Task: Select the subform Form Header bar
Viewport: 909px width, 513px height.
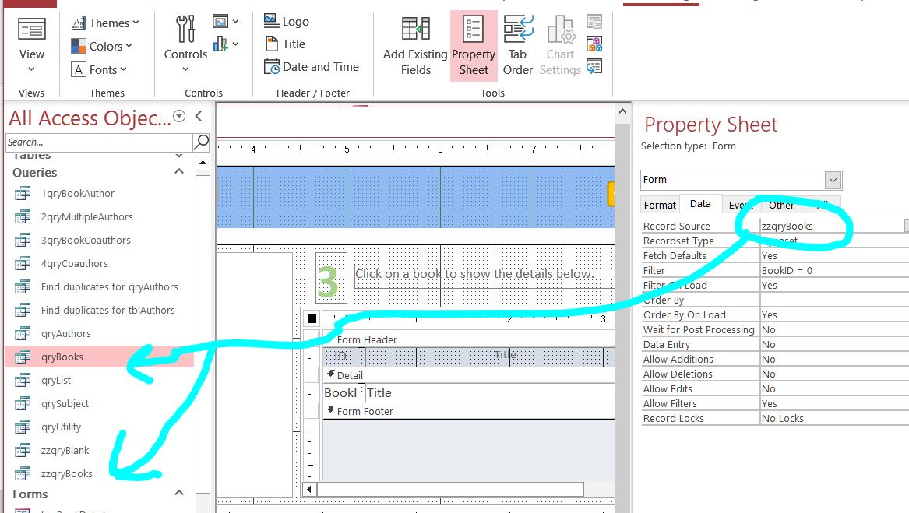Action: pyautogui.click(x=468, y=339)
